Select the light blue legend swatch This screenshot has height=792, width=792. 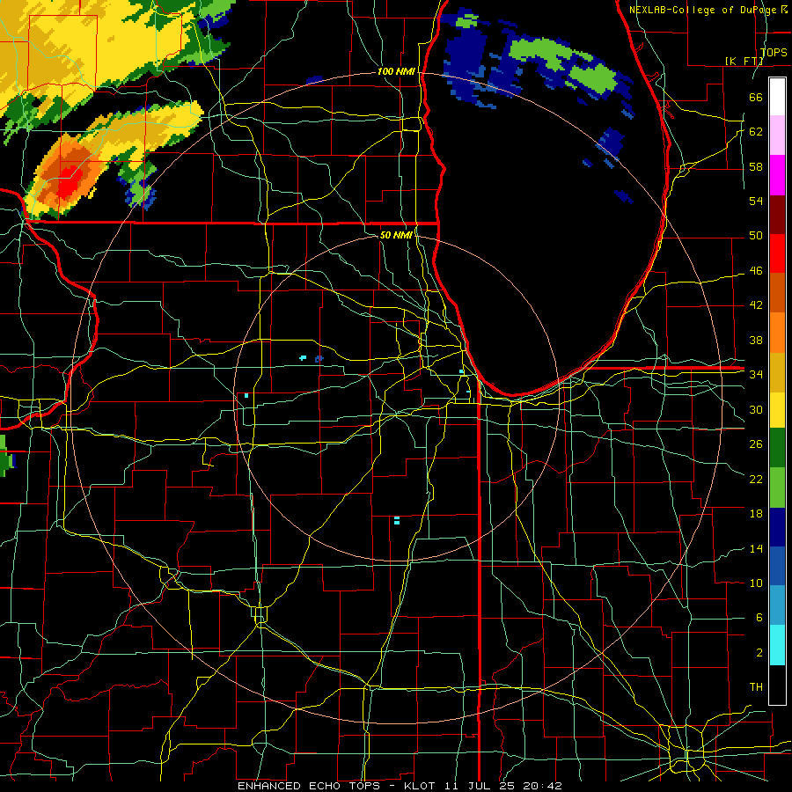[x=777, y=605]
